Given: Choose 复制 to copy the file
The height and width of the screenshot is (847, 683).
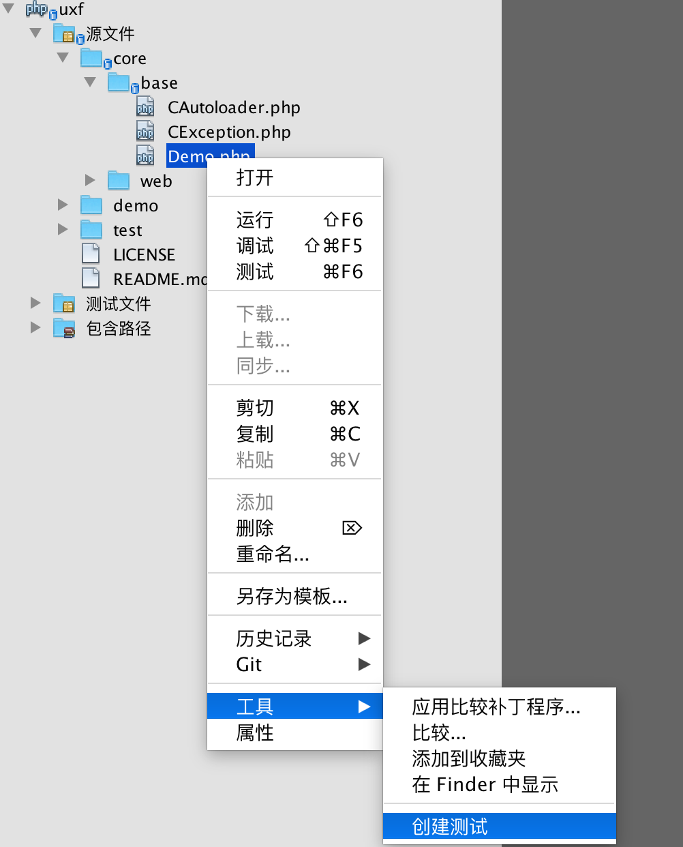Looking at the screenshot, I should point(295,434).
